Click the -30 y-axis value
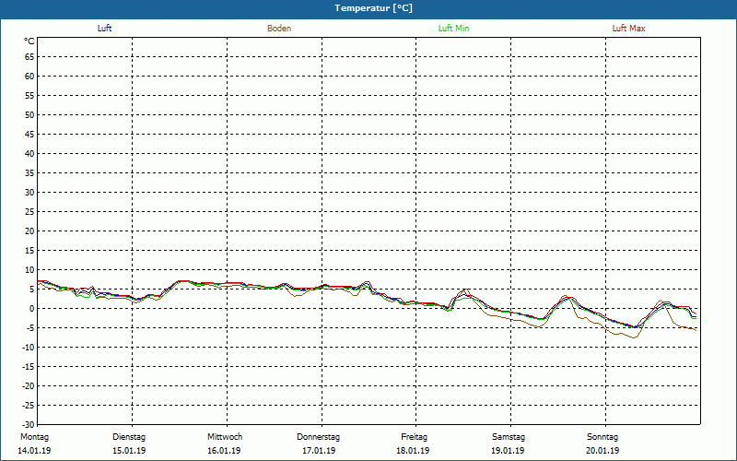737x461 pixels. click(x=29, y=425)
